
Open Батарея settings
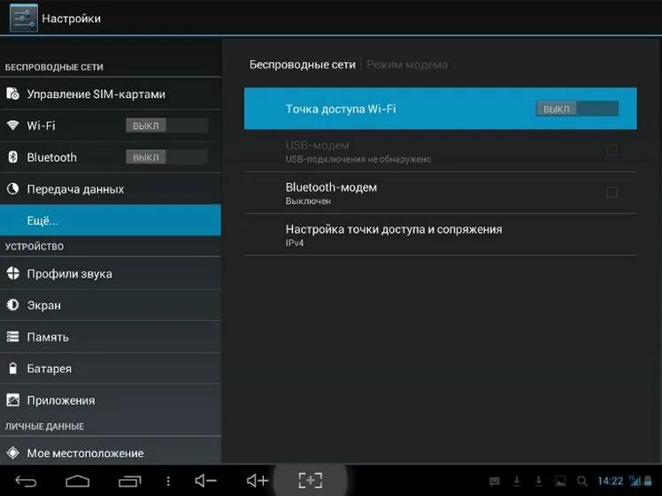tap(111, 368)
